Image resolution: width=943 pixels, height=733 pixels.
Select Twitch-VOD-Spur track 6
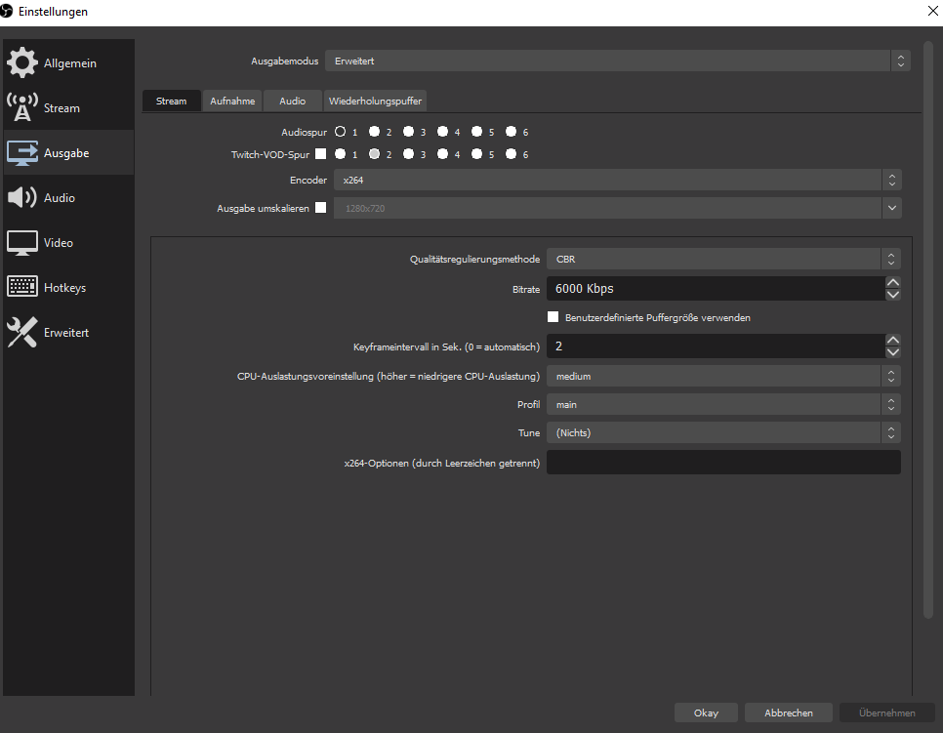[x=512, y=154]
